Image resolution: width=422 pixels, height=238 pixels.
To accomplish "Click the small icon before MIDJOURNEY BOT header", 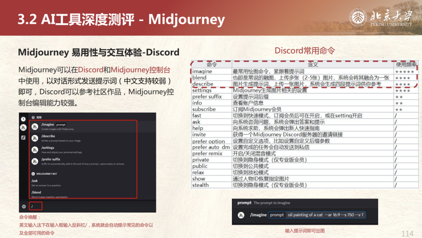I will [33, 174].
